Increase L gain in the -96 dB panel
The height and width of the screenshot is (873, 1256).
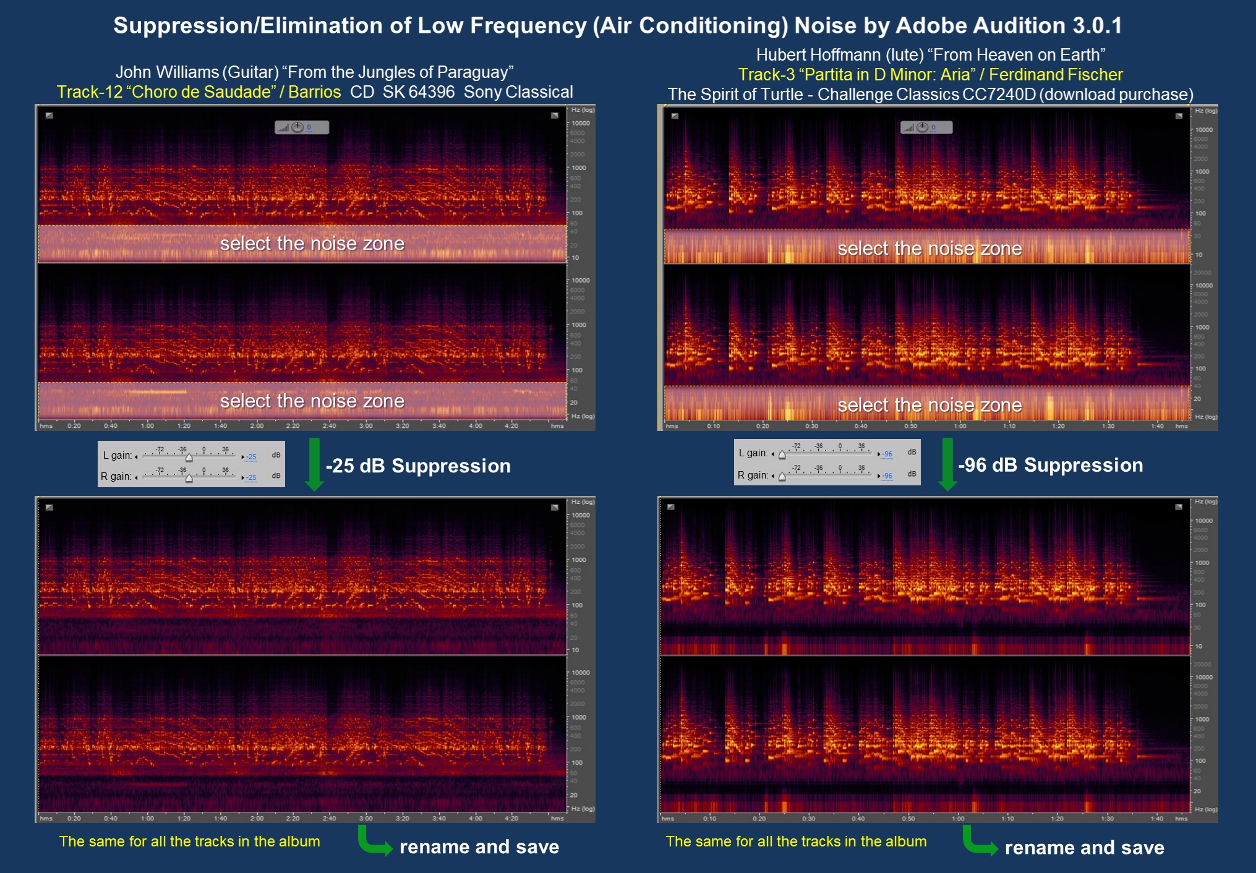879,454
